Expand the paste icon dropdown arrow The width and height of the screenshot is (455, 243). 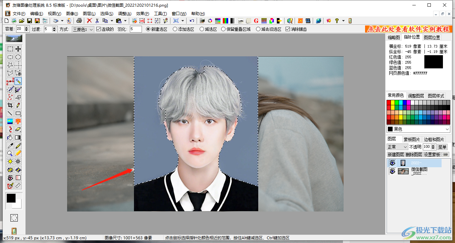point(125,21)
